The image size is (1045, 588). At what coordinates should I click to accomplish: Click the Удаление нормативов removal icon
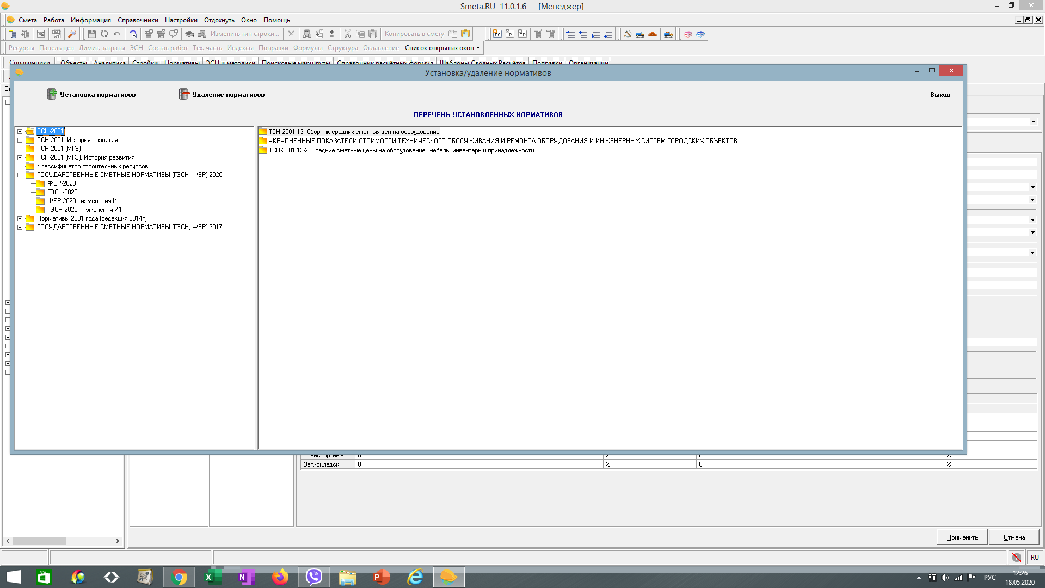click(x=184, y=94)
